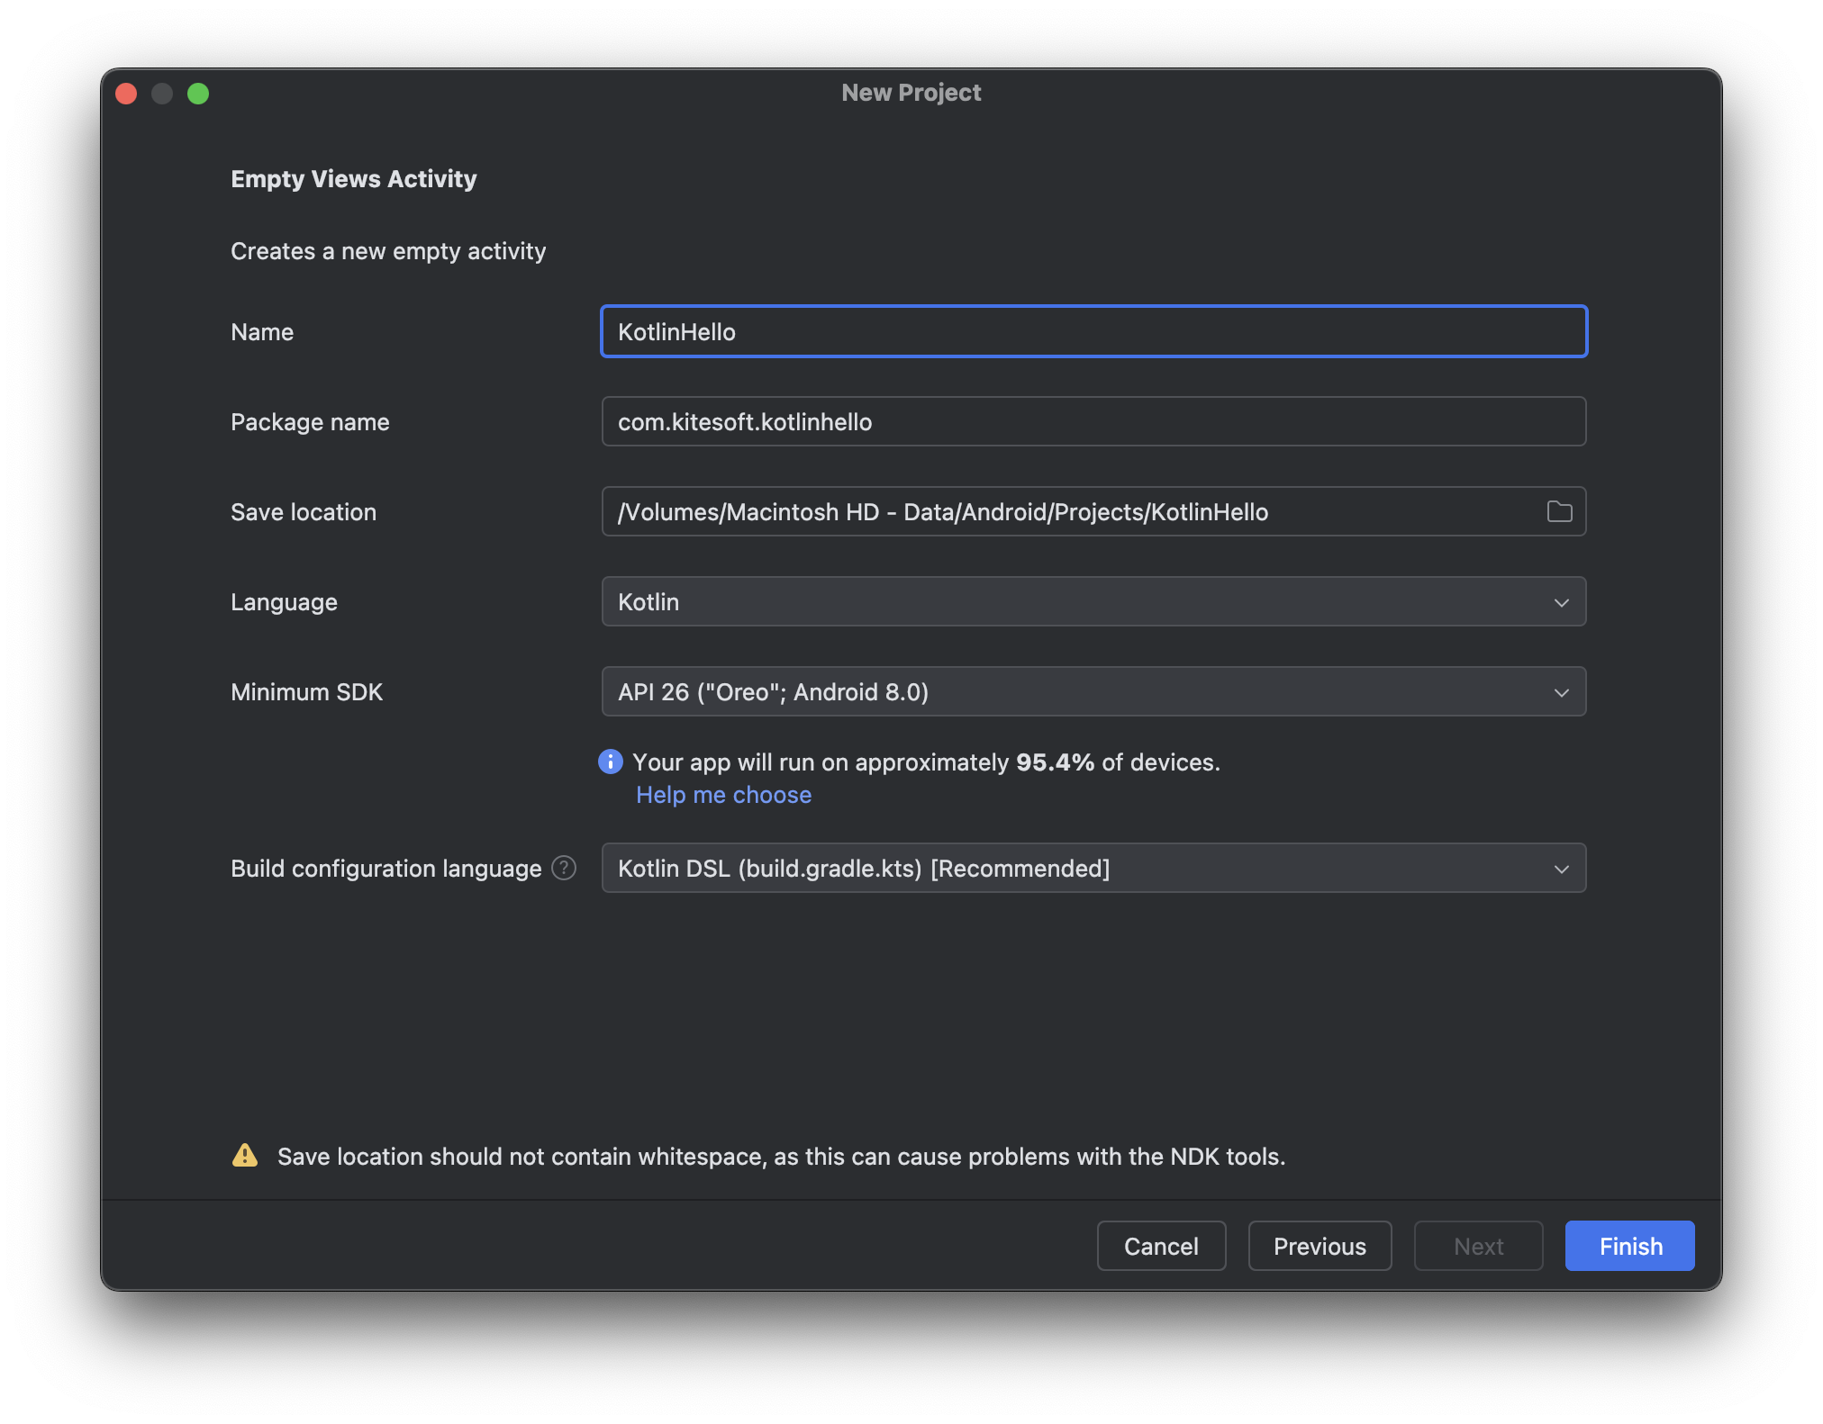
Task: Click the yellow warning triangle icon
Action: coord(245,1156)
